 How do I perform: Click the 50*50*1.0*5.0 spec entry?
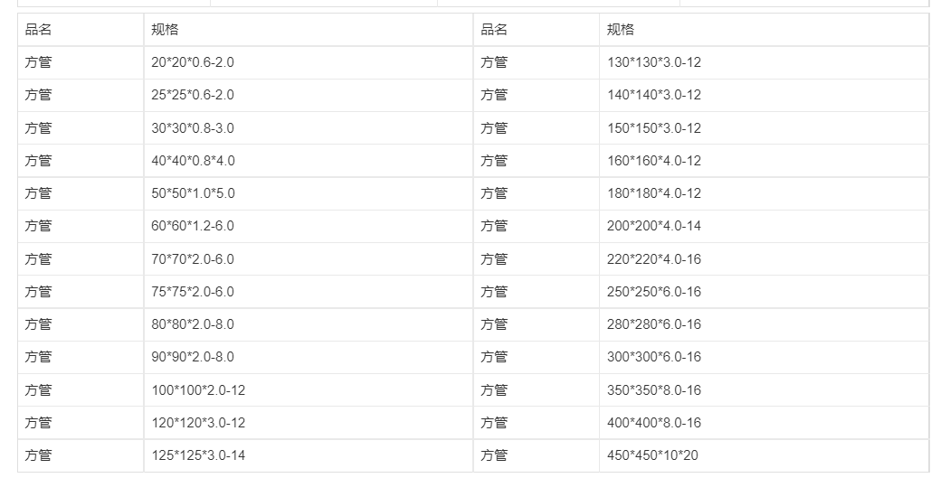[309, 193]
